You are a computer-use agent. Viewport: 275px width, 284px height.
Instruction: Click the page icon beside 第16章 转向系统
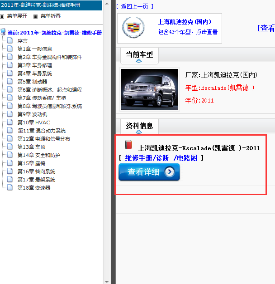pyautogui.click(x=10, y=171)
